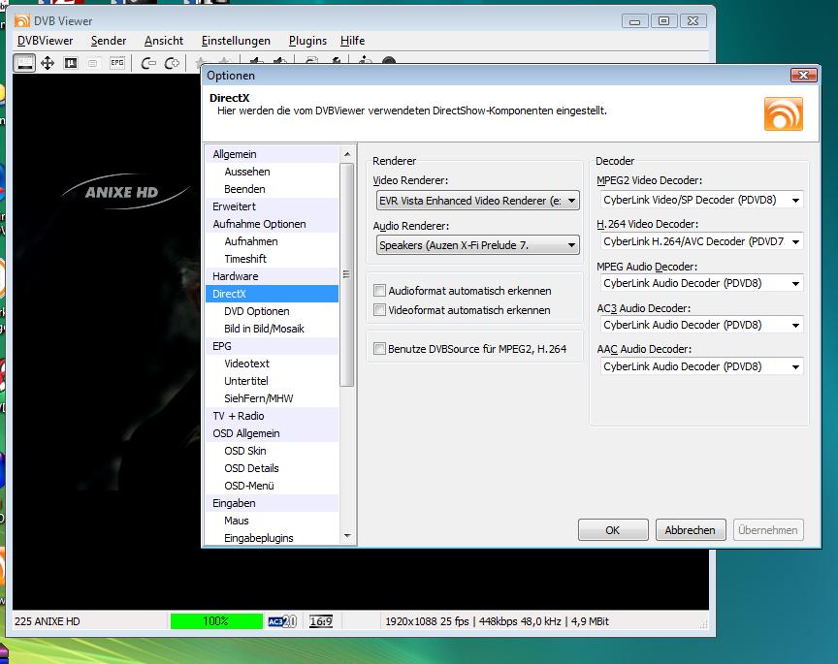Expand the H.264 Video Decoder dropdown
This screenshot has width=838, height=664.
coord(795,241)
